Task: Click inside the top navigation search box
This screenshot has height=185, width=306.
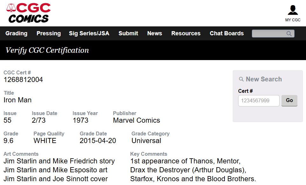Action: (x=269, y=34)
